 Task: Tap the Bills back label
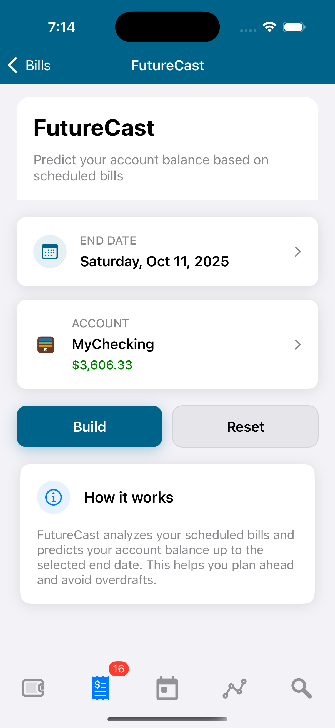click(x=38, y=65)
